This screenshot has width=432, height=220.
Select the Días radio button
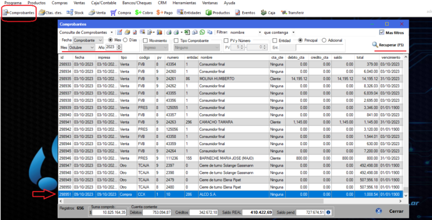(125, 40)
